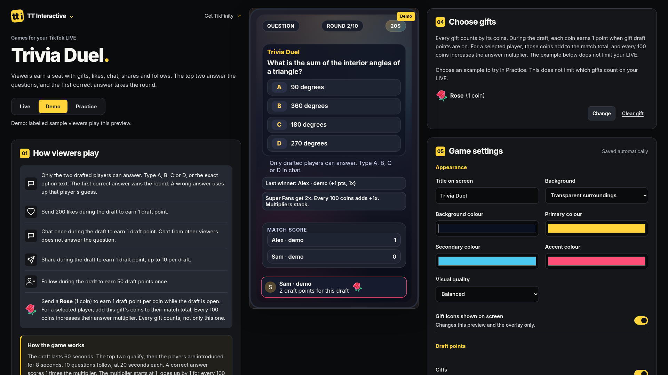668x375 pixels.
Task: Click the Trivia Duel title in preview card
Action: (283, 52)
